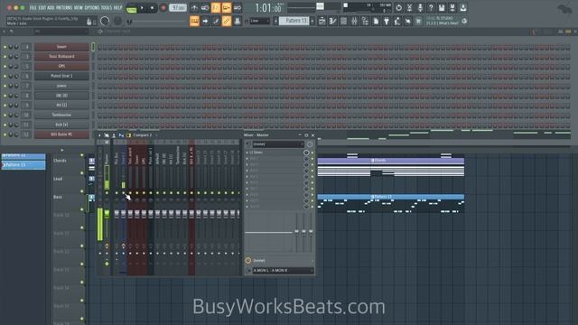578x325 pixels.
Task: Stop playback with the stop button
Action: (x=152, y=8)
